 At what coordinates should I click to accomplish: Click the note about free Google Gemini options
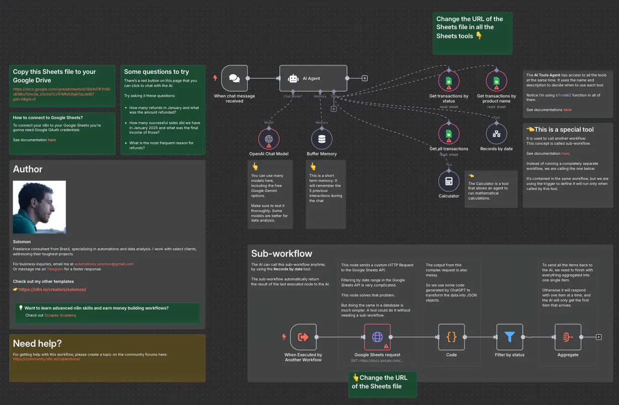coord(269,194)
